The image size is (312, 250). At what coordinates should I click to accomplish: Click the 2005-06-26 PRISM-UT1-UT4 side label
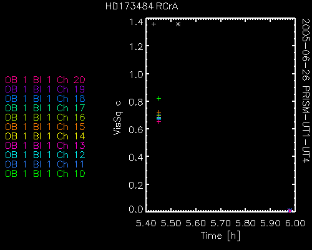(x=306, y=91)
